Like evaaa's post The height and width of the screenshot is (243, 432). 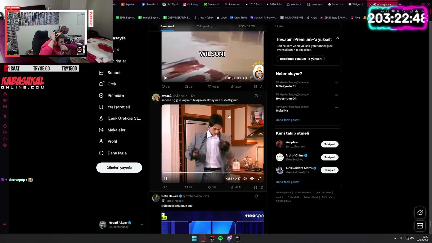[x=212, y=187]
